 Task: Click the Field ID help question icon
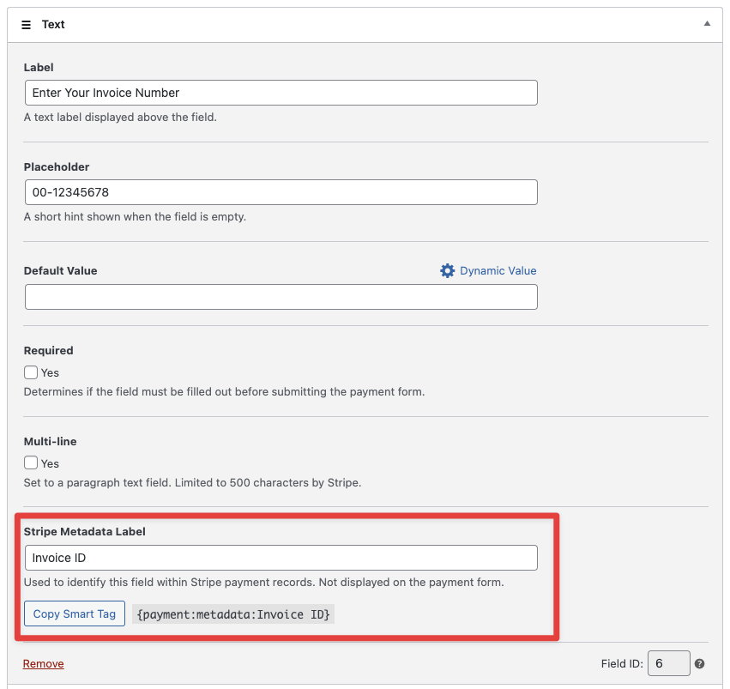point(700,663)
